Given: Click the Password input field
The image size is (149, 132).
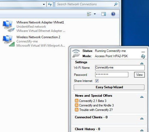Looking at the screenshot, I should tap(112, 75).
